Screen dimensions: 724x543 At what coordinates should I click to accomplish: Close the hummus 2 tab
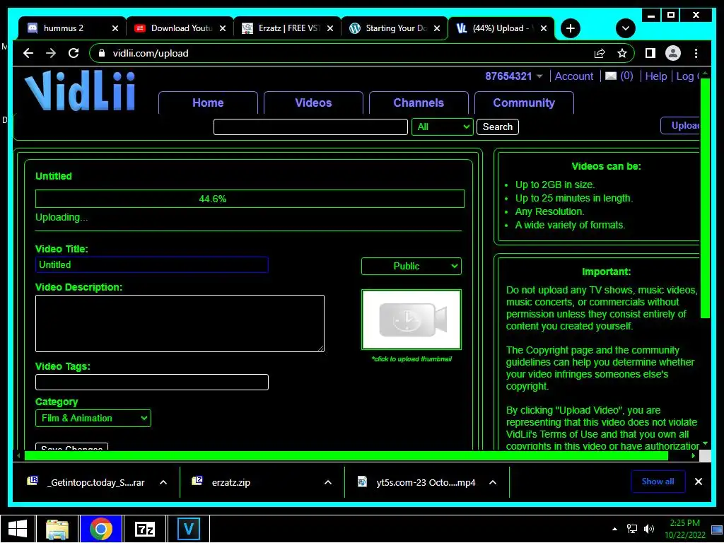115,28
